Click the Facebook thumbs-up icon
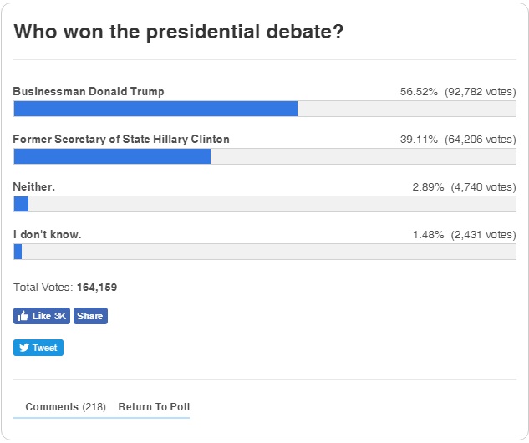The width and height of the screenshot is (529, 443). click(x=23, y=316)
